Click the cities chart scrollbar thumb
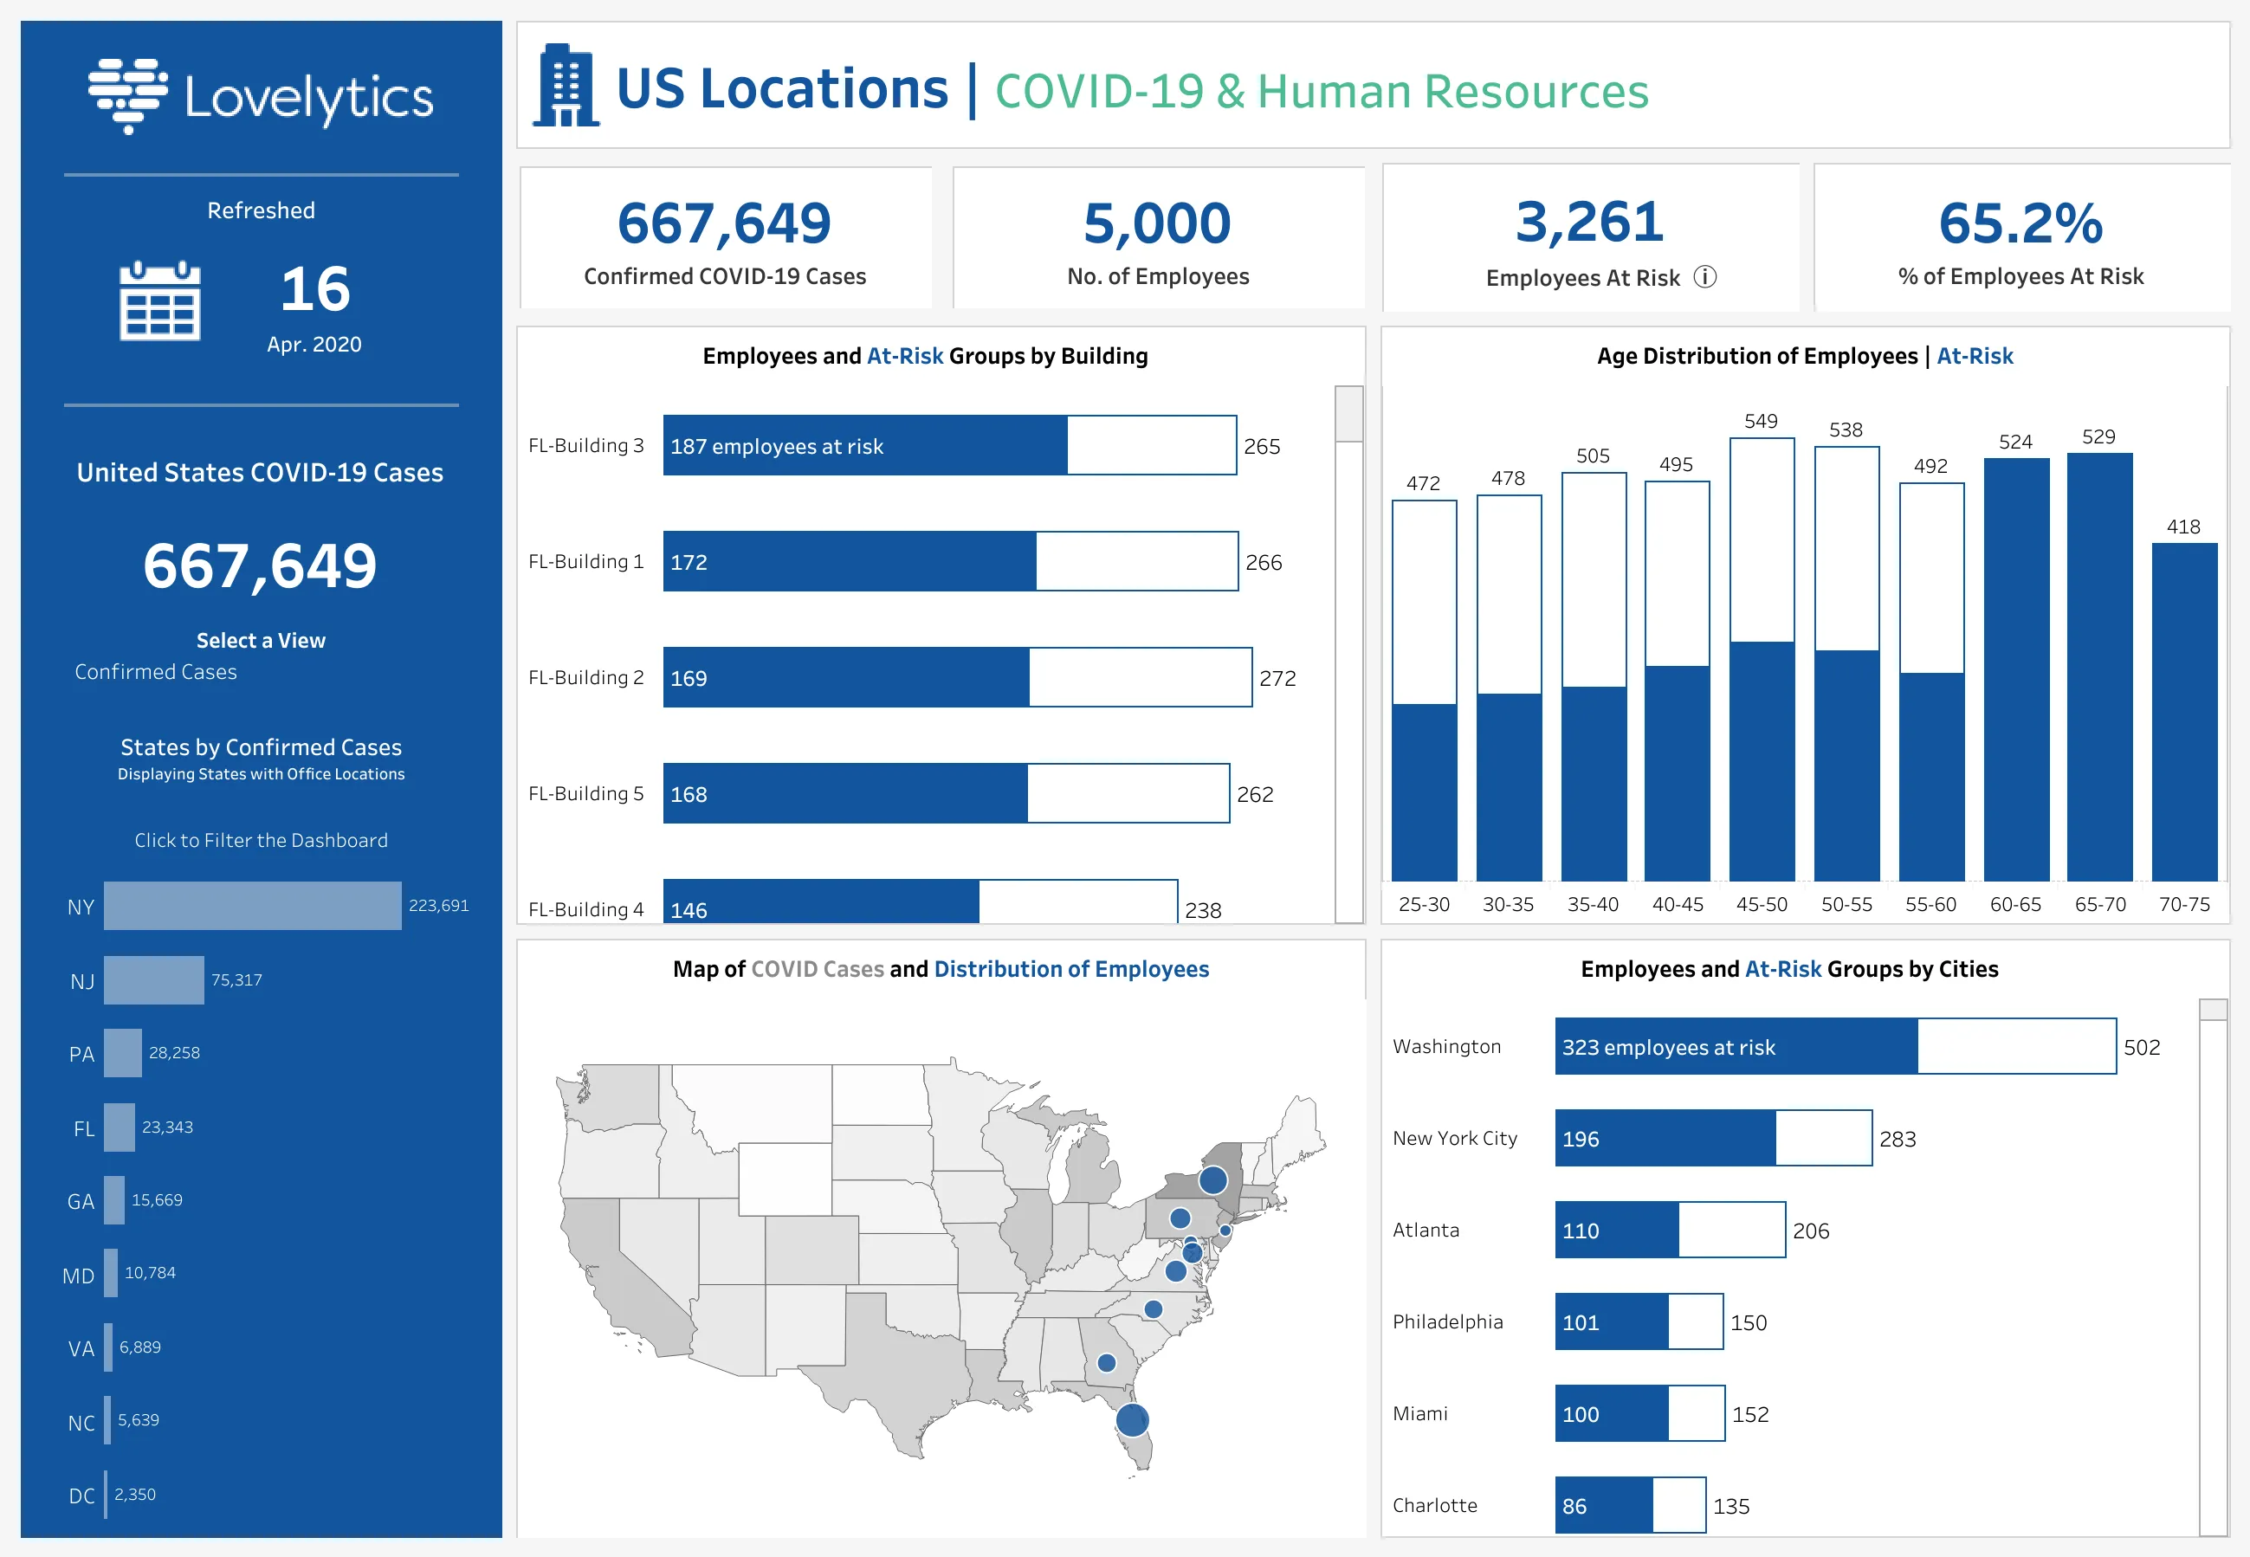 (2213, 1010)
